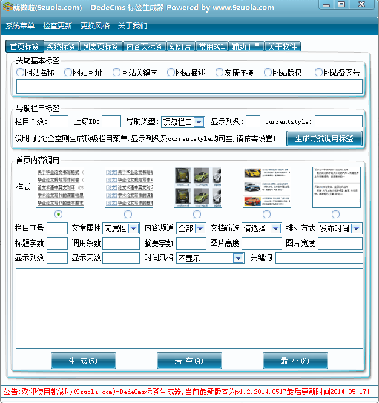Maximize the window from the title bar
The height and width of the screenshot is (403, 379).
click(341, 5)
